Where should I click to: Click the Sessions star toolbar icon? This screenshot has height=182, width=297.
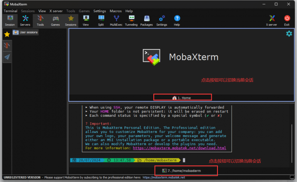(71, 21)
